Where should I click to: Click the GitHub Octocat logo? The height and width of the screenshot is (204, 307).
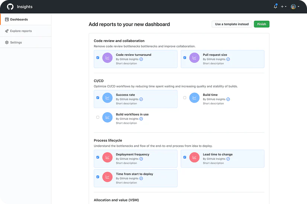coord(10,7)
